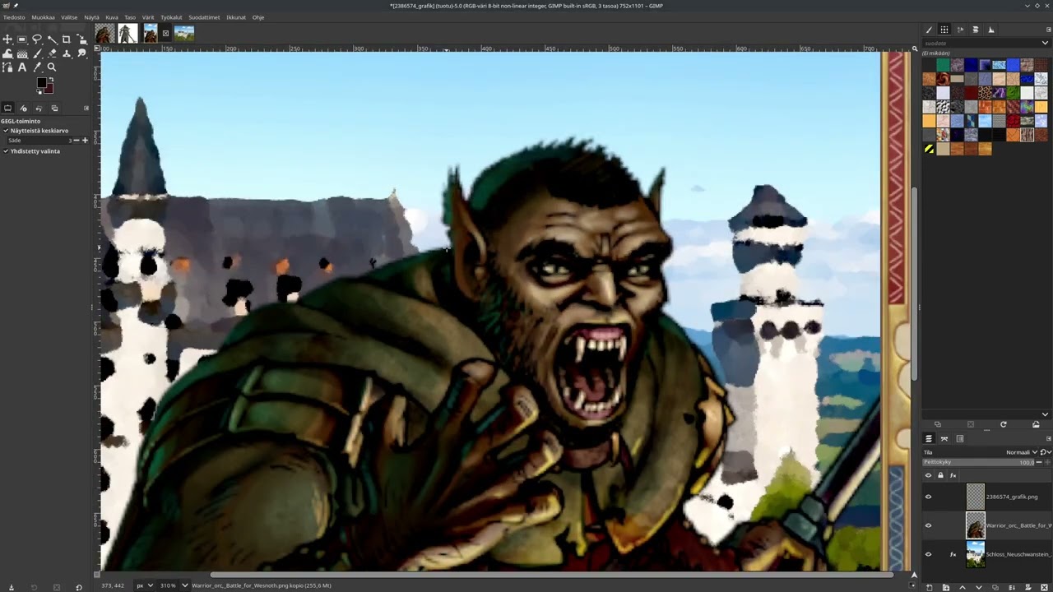1053x592 pixels.
Task: Open Muokkaa menu
Action: [44, 17]
